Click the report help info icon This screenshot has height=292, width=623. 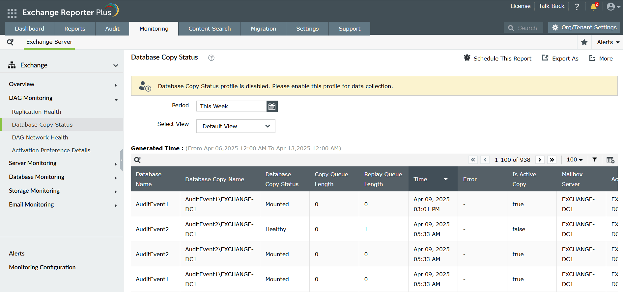211,58
